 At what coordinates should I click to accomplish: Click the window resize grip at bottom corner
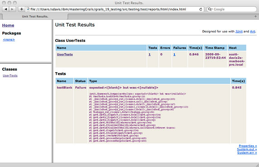tap(257, 165)
